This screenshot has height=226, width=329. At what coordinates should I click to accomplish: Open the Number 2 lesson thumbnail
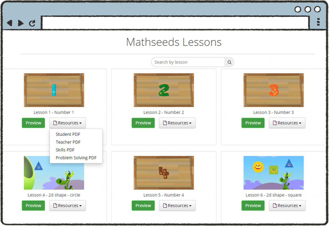point(164,90)
